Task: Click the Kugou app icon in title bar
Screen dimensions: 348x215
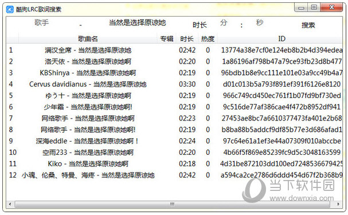Action: coord(10,9)
